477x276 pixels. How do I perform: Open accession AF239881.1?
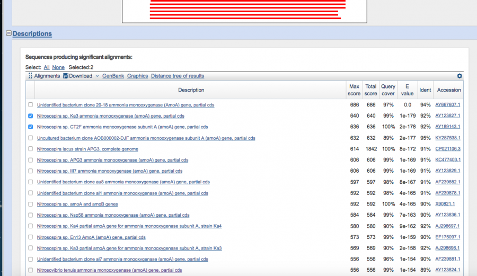pos(447,259)
